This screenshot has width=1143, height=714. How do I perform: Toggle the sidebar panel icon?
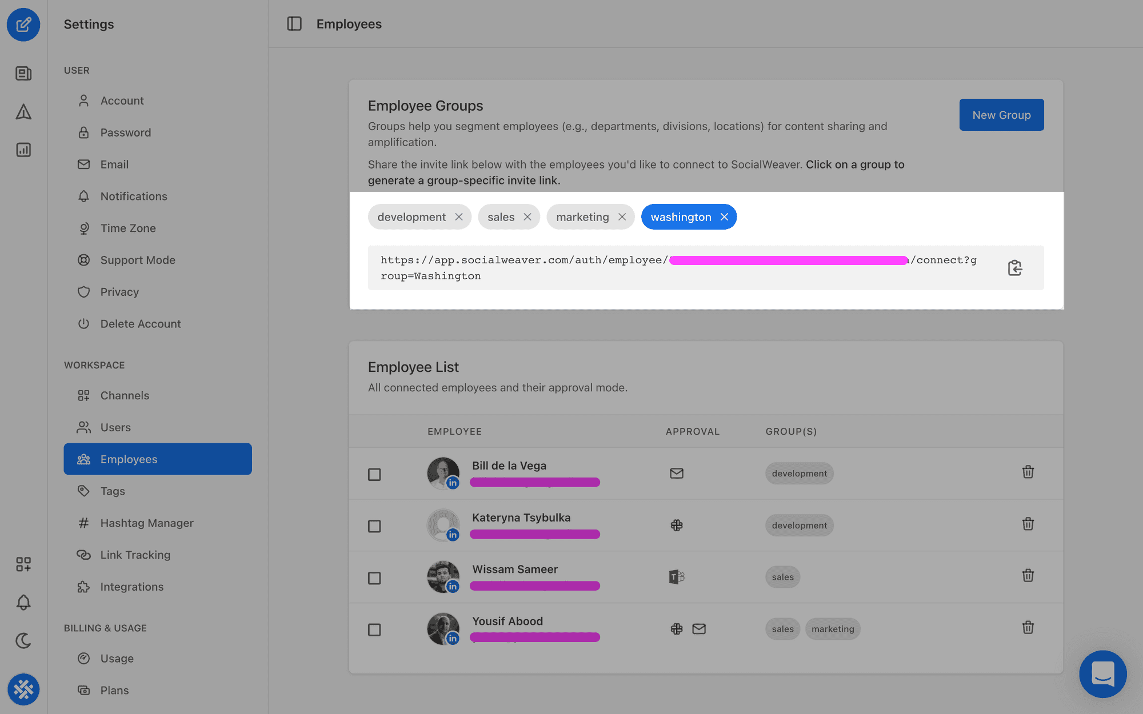(294, 24)
